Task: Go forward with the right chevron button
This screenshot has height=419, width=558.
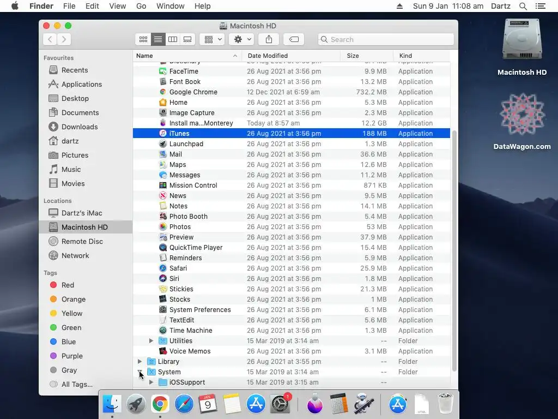Action: point(64,39)
